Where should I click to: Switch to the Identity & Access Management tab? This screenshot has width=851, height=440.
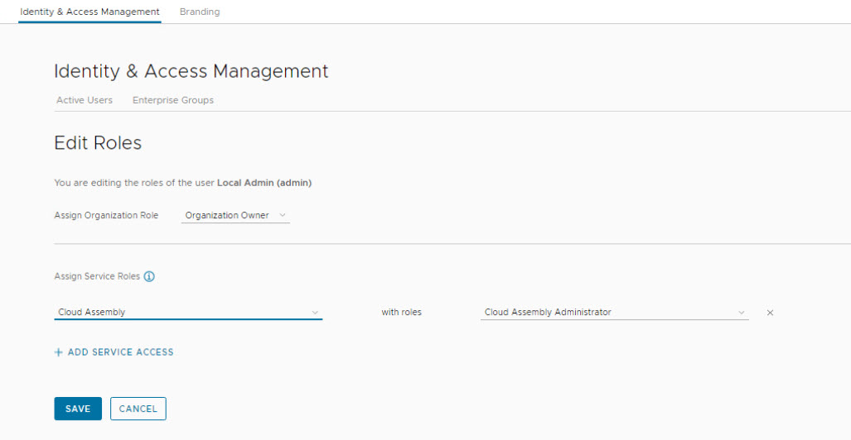click(x=89, y=12)
